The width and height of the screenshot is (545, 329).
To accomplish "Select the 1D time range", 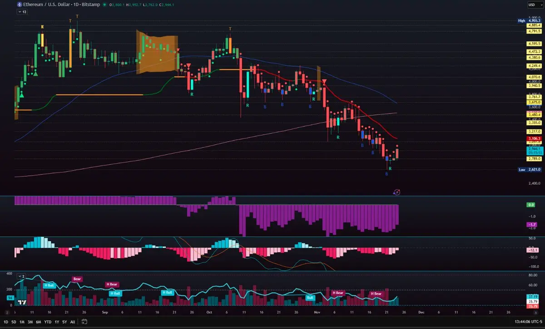I will 6,322.
